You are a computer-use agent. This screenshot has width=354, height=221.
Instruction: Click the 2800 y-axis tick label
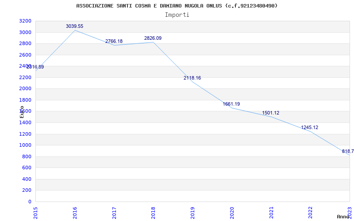tap(25, 44)
